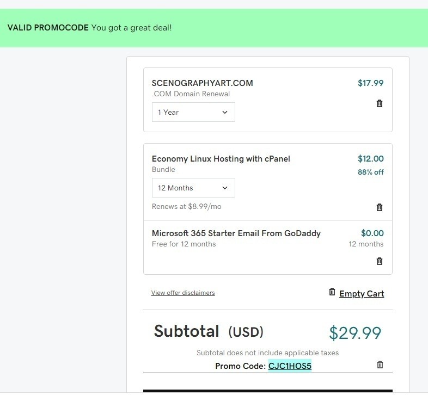The width and height of the screenshot is (428, 395).
Task: Expand the 12 Months hosting term dropdown
Action: coord(193,188)
